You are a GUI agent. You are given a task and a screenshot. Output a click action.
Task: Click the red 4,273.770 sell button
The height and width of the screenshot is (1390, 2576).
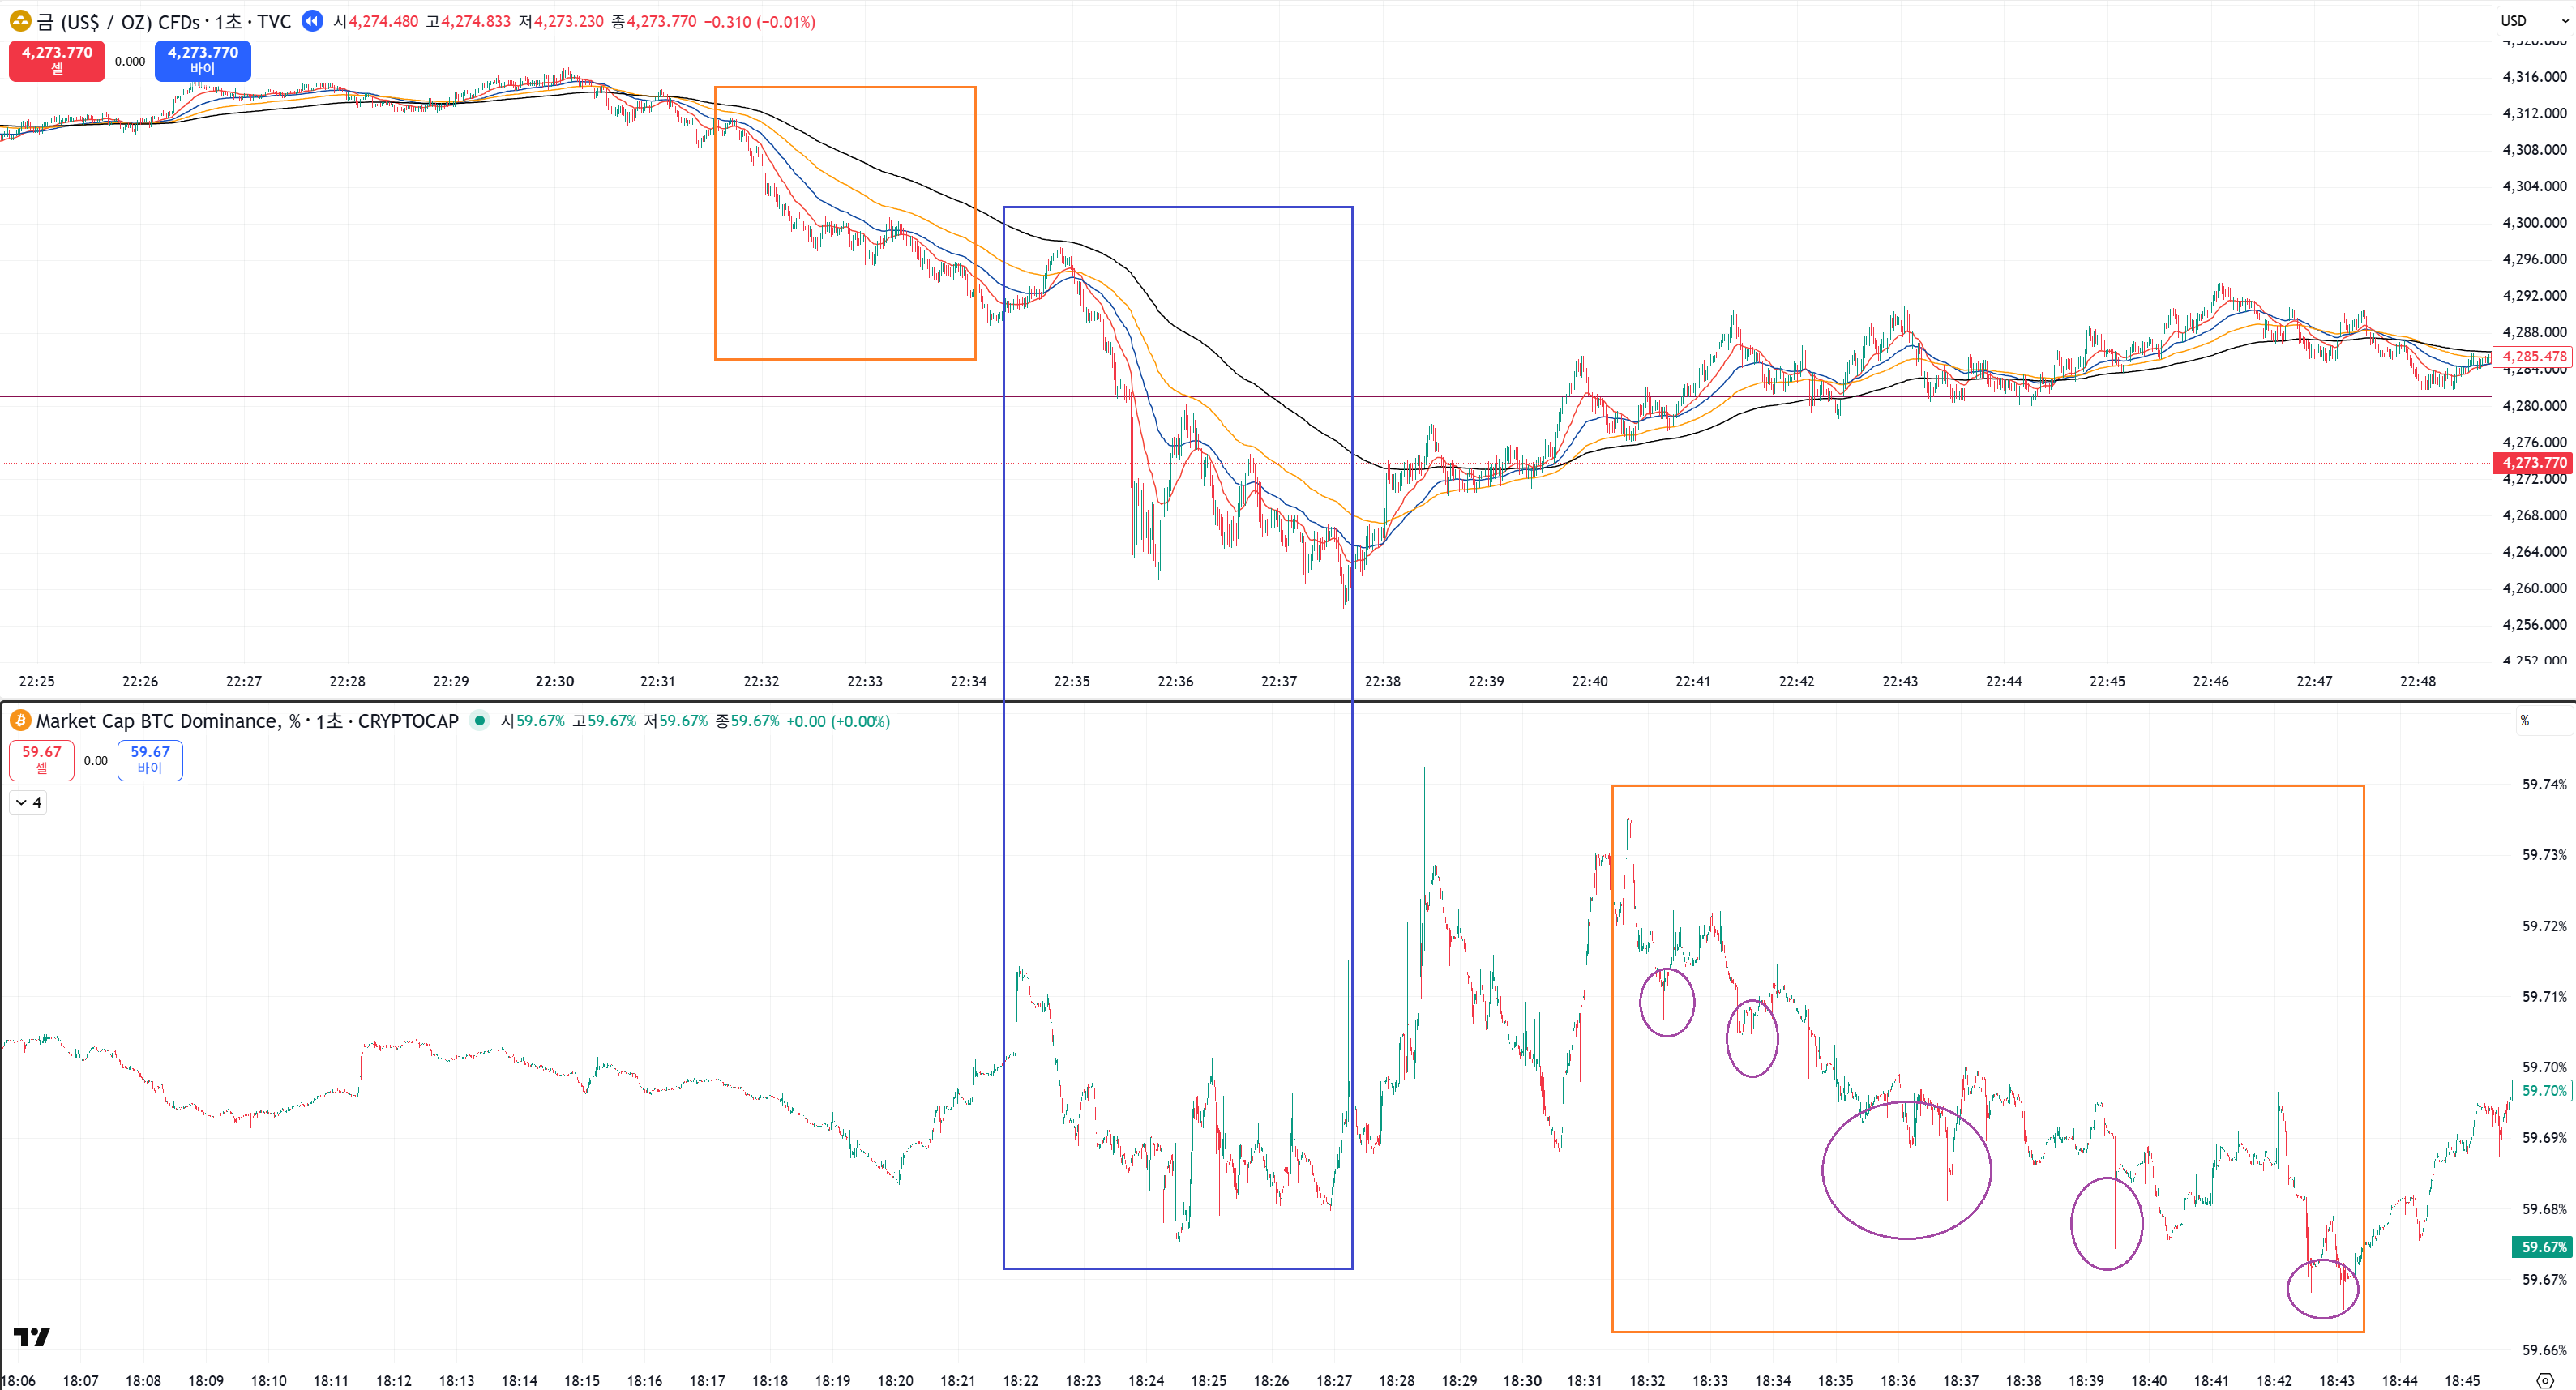point(57,61)
